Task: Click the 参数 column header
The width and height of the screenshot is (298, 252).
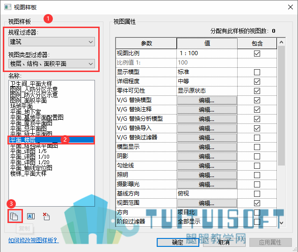Action: pyautogui.click(x=146, y=43)
